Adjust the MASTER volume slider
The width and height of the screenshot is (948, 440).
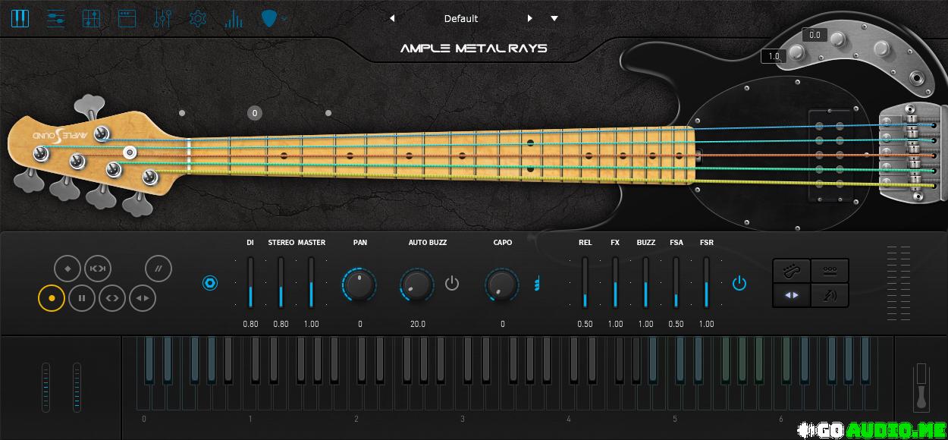click(x=311, y=283)
